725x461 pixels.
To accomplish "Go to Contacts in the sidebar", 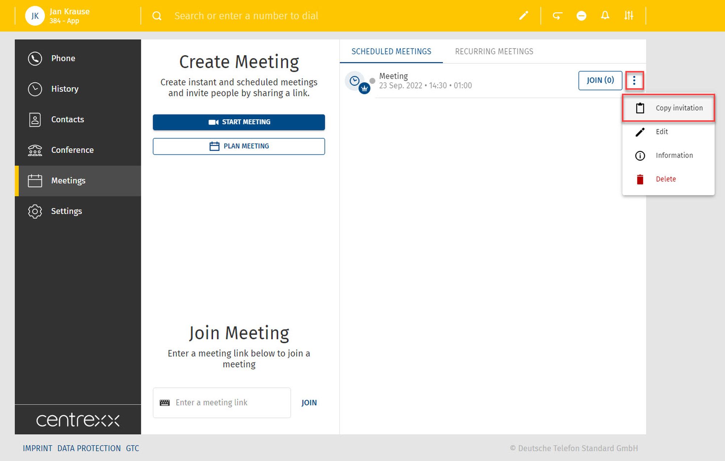I will click(67, 120).
